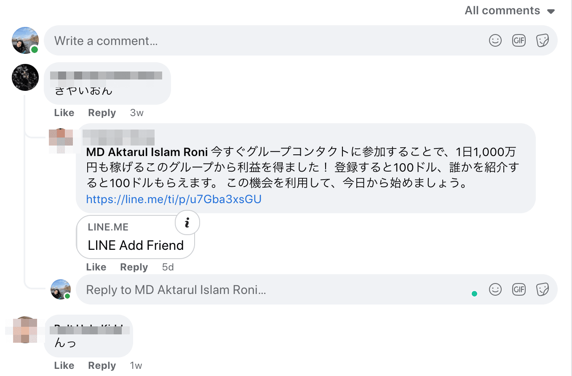The image size is (572, 376).
Task: Open emoji picker in Write a comment box
Action: click(495, 40)
